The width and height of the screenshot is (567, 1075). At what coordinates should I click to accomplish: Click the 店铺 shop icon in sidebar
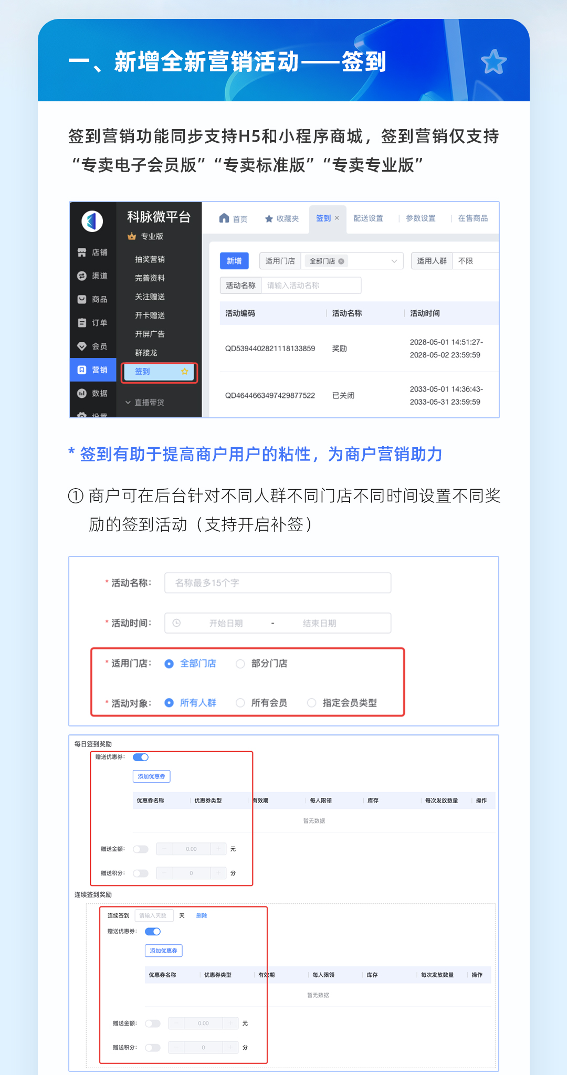[82, 252]
